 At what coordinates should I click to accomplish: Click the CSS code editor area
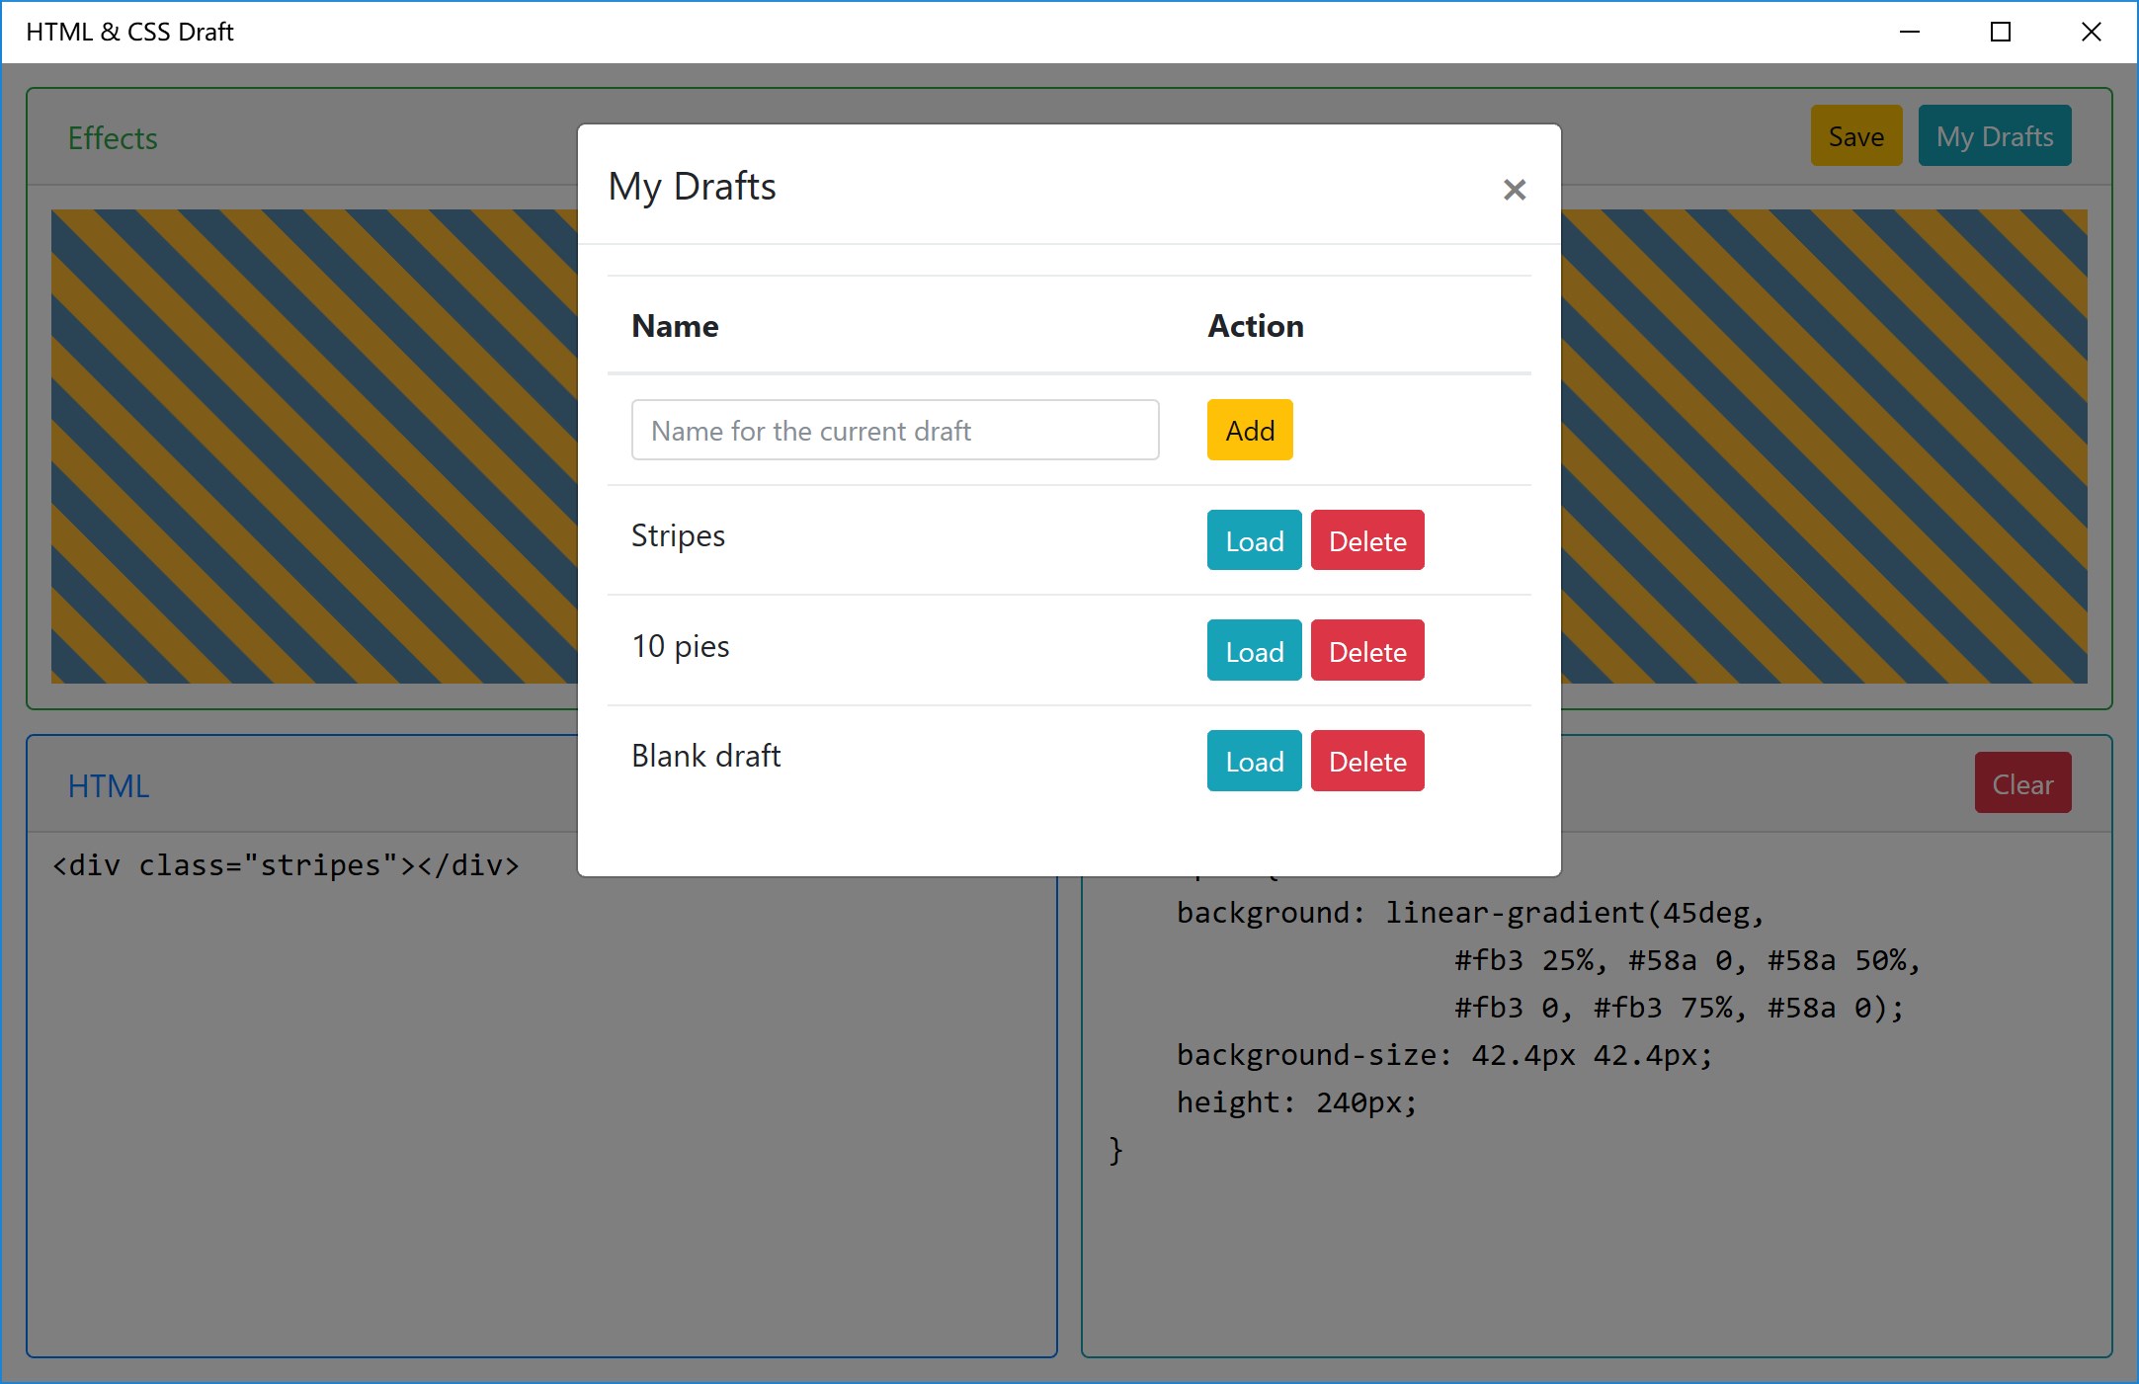tap(1596, 1235)
